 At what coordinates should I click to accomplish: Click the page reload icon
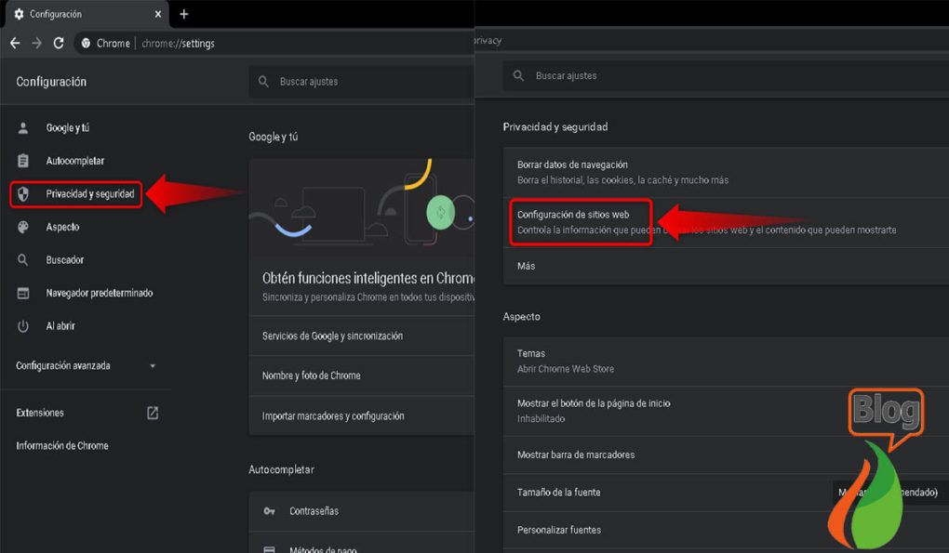click(59, 44)
